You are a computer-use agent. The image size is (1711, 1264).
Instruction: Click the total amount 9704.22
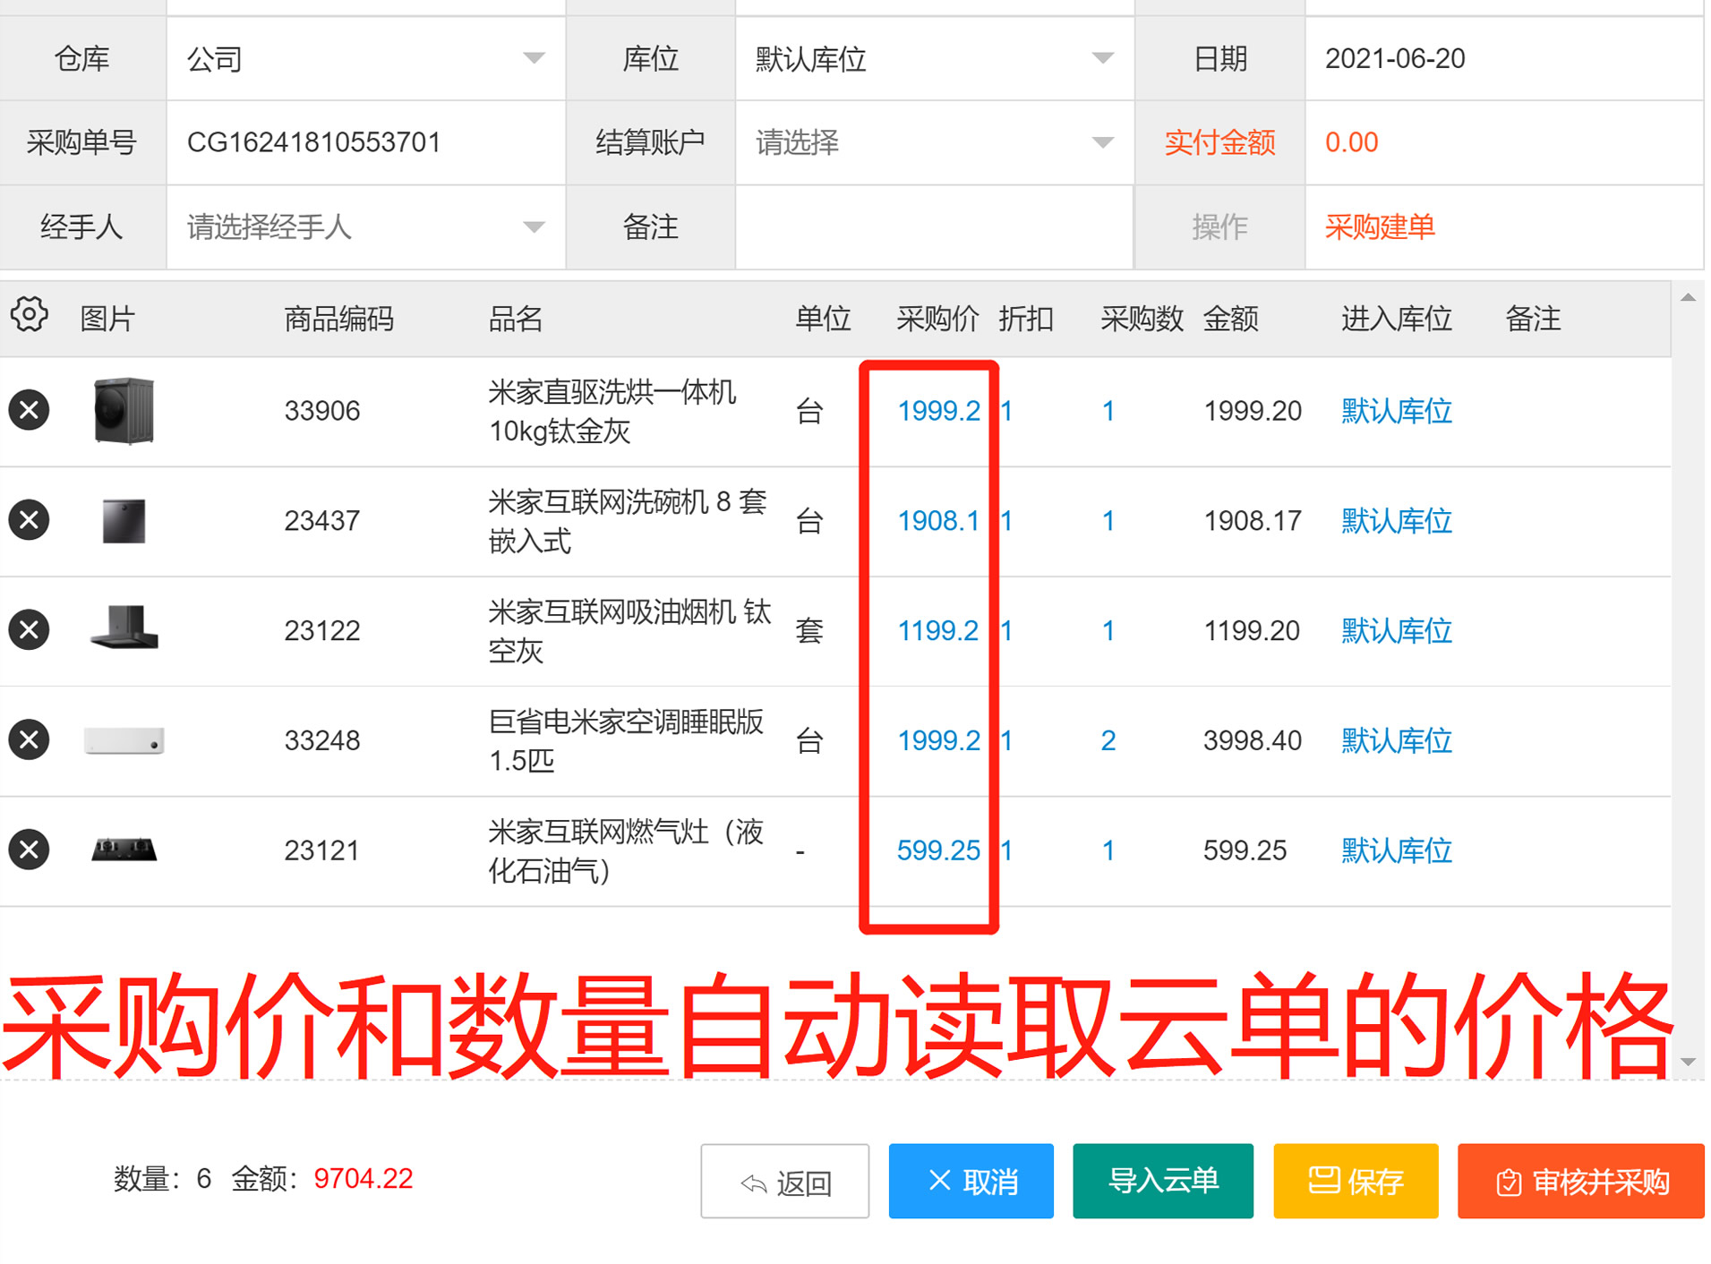point(364,1178)
